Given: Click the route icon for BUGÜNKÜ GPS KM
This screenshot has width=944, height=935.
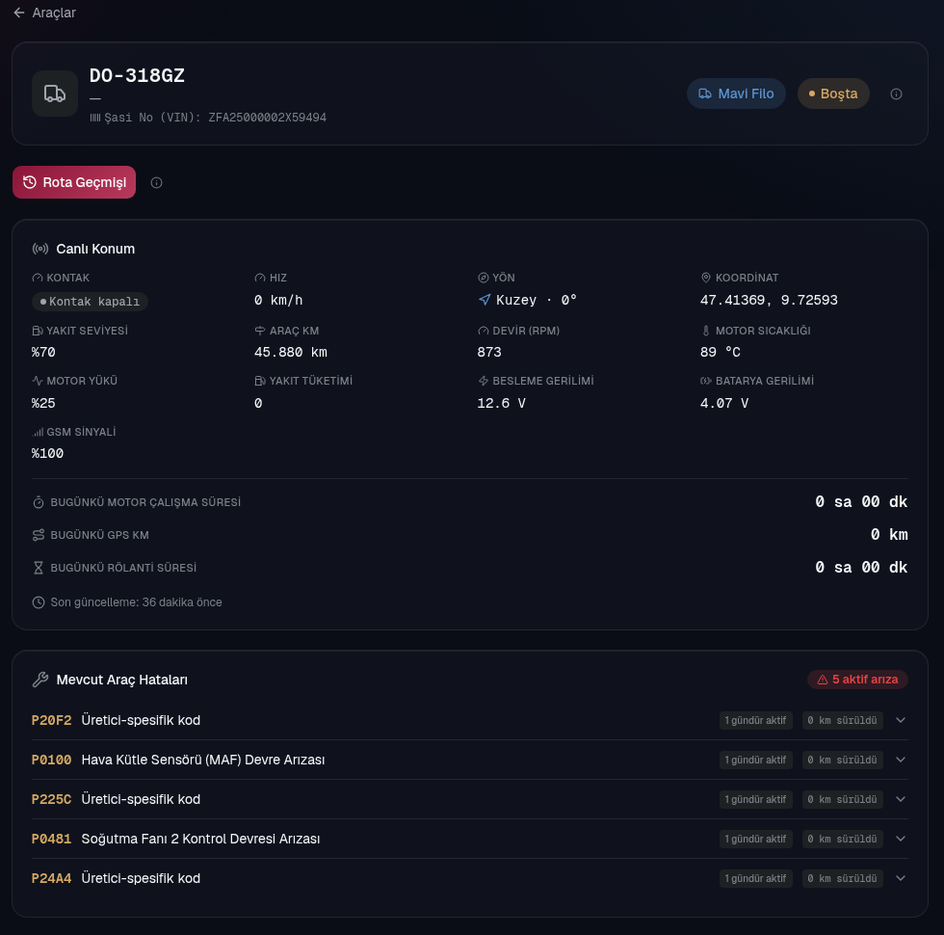Looking at the screenshot, I should click(x=39, y=535).
